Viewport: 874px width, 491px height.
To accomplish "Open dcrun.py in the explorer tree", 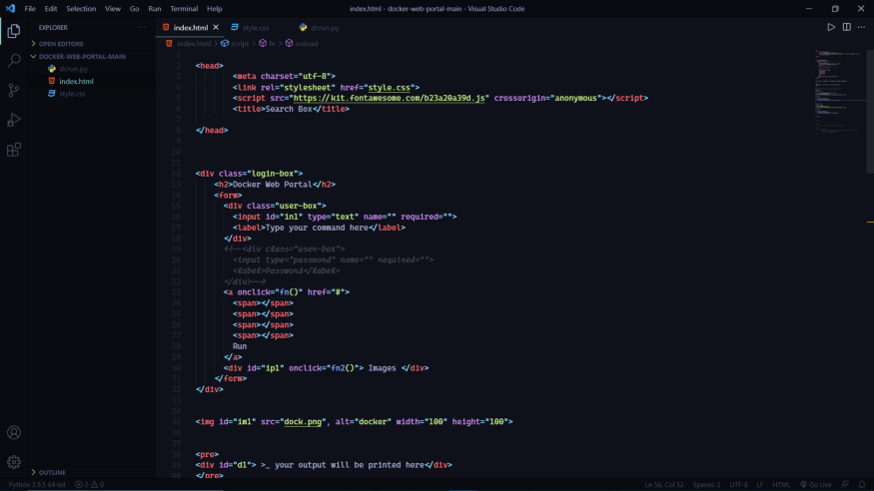I will click(x=74, y=69).
